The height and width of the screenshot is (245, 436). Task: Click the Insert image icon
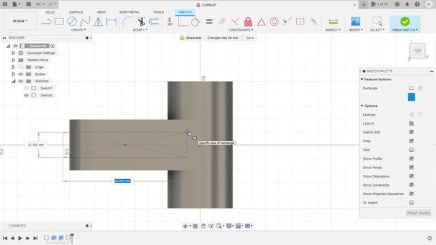coord(356,22)
